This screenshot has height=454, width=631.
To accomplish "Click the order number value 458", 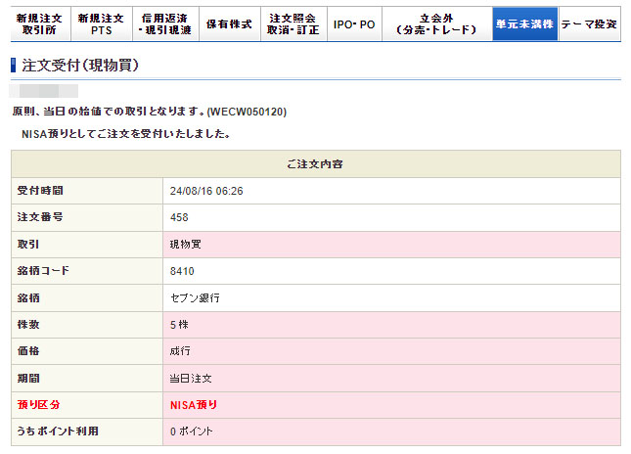I will (179, 216).
